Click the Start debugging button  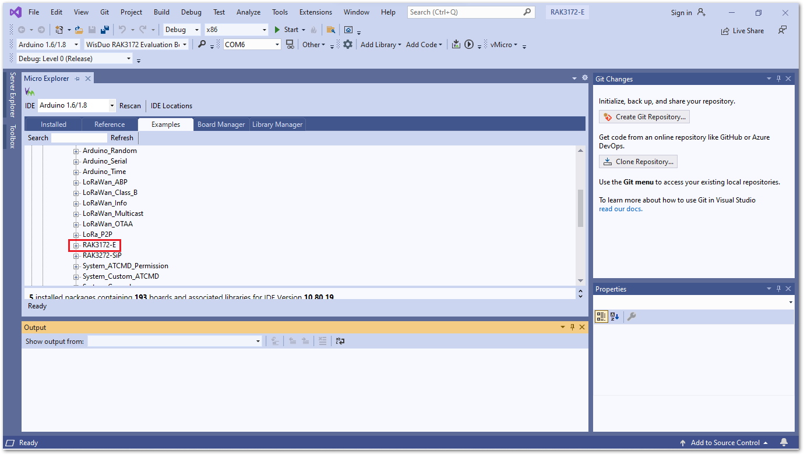pos(286,30)
